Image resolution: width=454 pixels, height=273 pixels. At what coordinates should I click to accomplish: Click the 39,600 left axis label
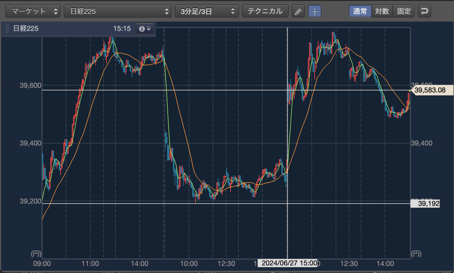tap(30, 85)
